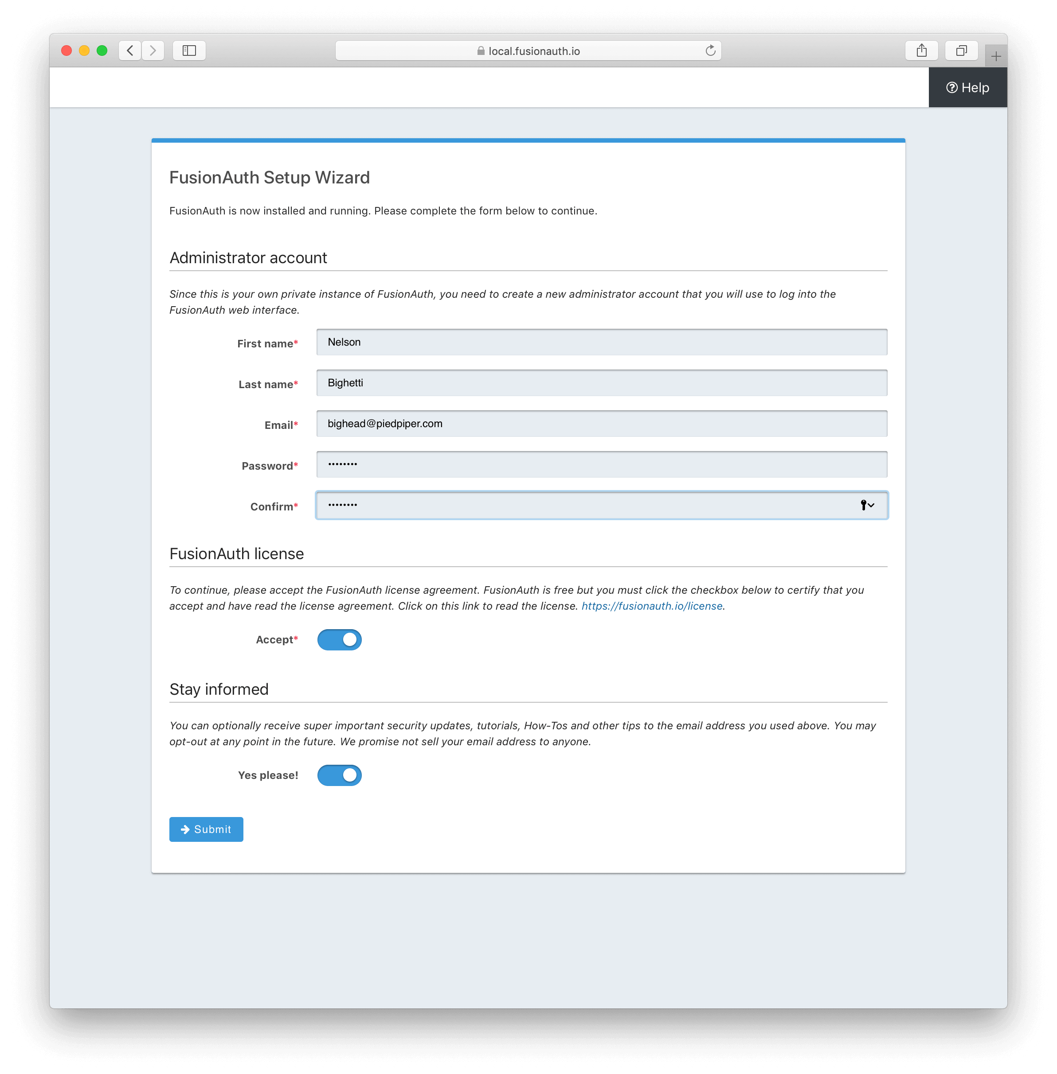Viewport: 1057px width, 1074px height.
Task: Toggle the browser sidebar
Action: click(x=189, y=51)
